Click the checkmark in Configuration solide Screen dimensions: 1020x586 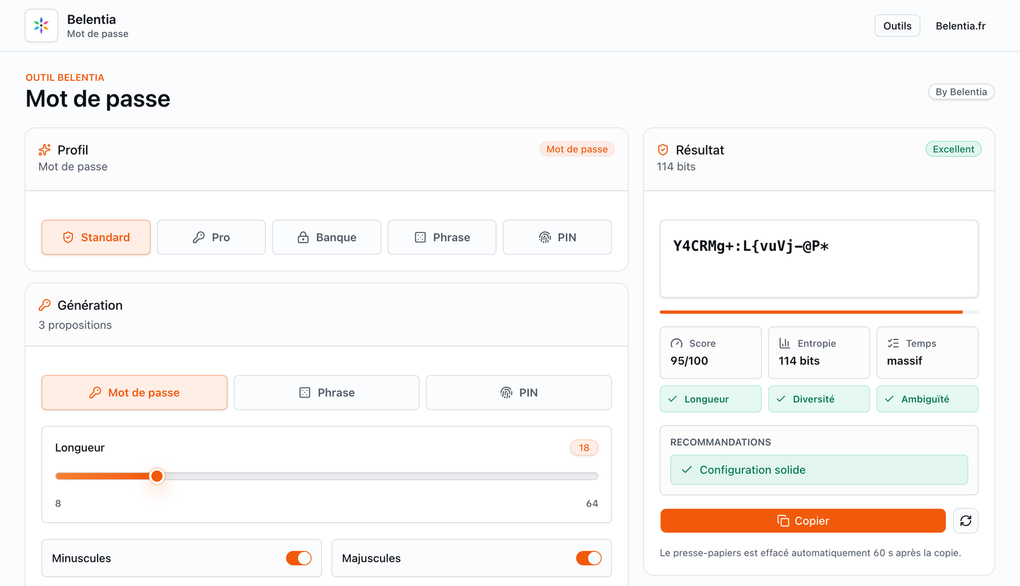coord(687,469)
